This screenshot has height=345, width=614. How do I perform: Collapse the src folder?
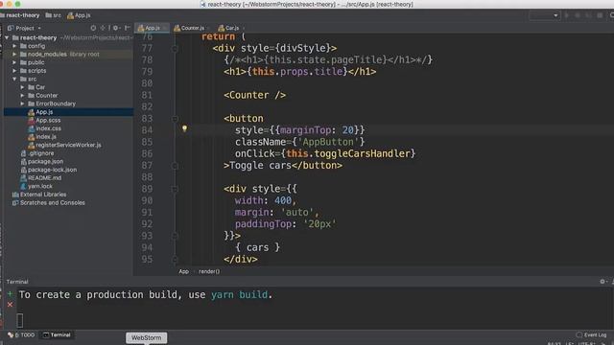[14, 79]
